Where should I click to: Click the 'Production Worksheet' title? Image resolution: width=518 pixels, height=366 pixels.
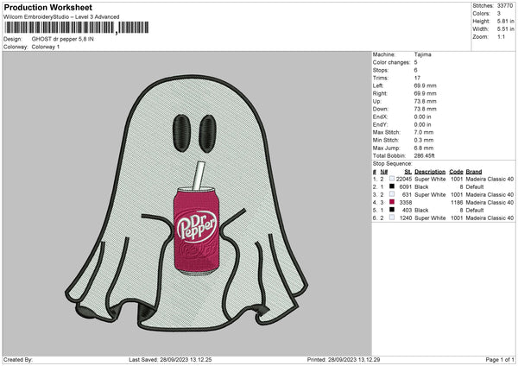pyautogui.click(x=47, y=7)
